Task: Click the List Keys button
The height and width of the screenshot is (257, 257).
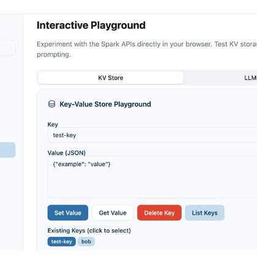Action: coord(204,213)
